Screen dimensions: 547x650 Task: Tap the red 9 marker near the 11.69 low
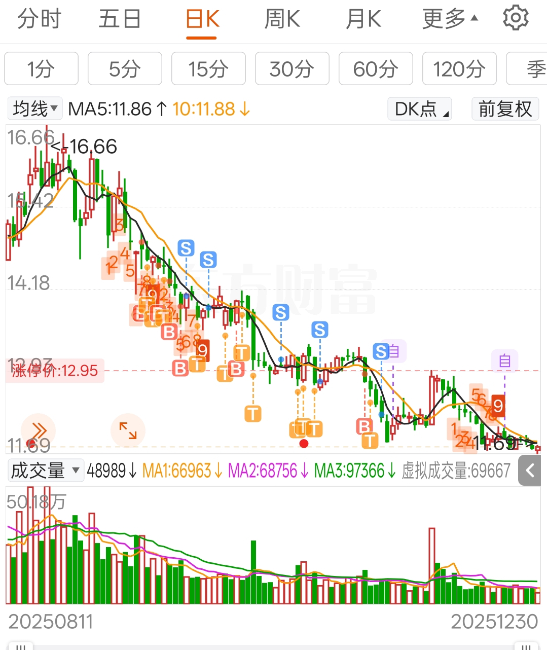pos(498,406)
